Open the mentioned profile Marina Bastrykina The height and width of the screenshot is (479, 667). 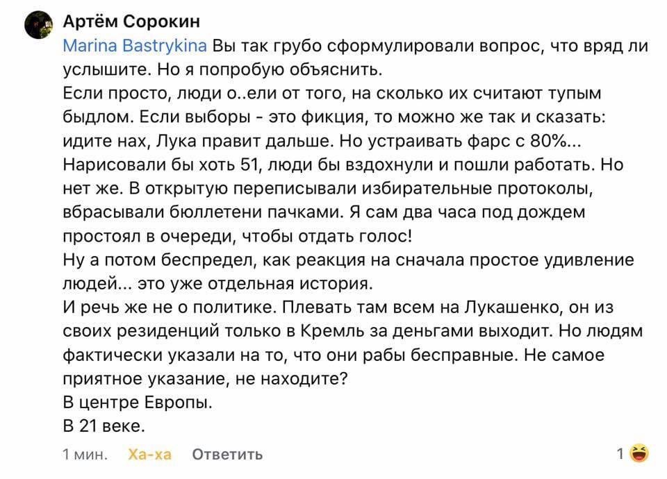point(135,45)
